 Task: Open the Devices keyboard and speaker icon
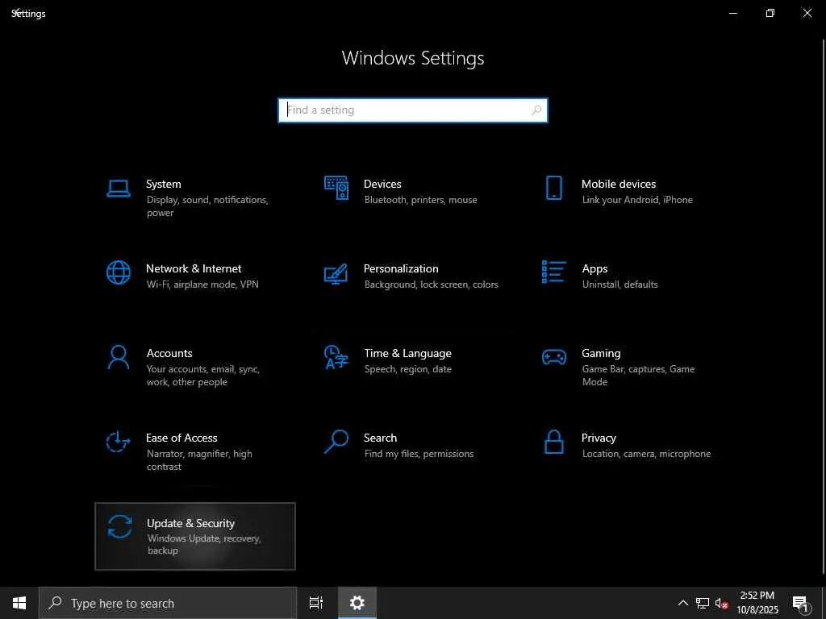pos(336,188)
